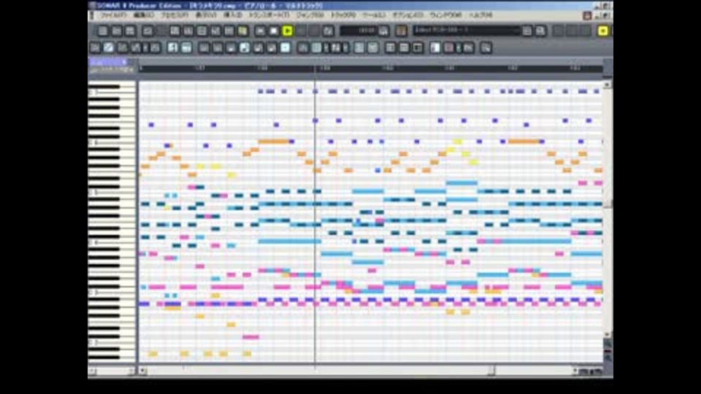The image size is (701, 394).
Task: Open the オプション(O) menu
Action: pos(407,15)
